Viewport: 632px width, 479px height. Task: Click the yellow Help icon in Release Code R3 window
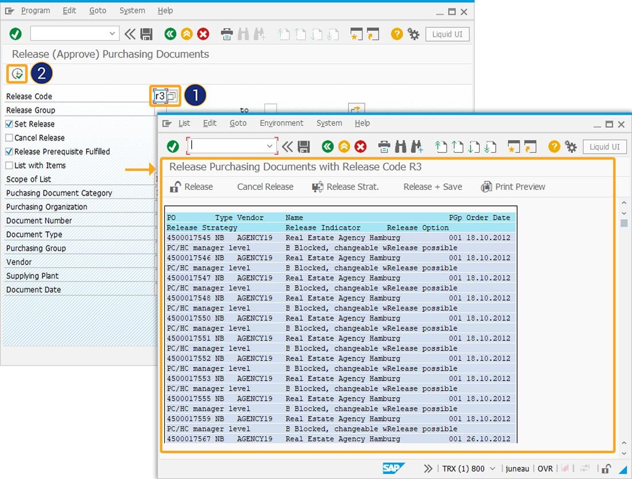click(554, 146)
